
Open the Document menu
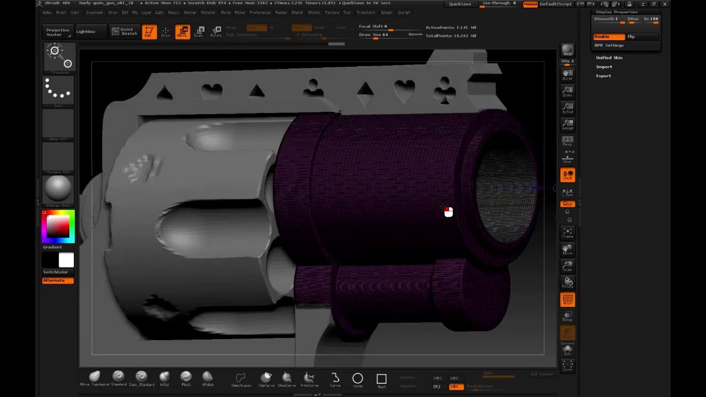[94, 12]
